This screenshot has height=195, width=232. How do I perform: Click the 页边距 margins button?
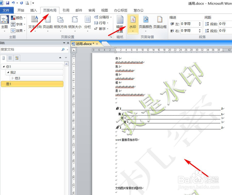pos(48,23)
